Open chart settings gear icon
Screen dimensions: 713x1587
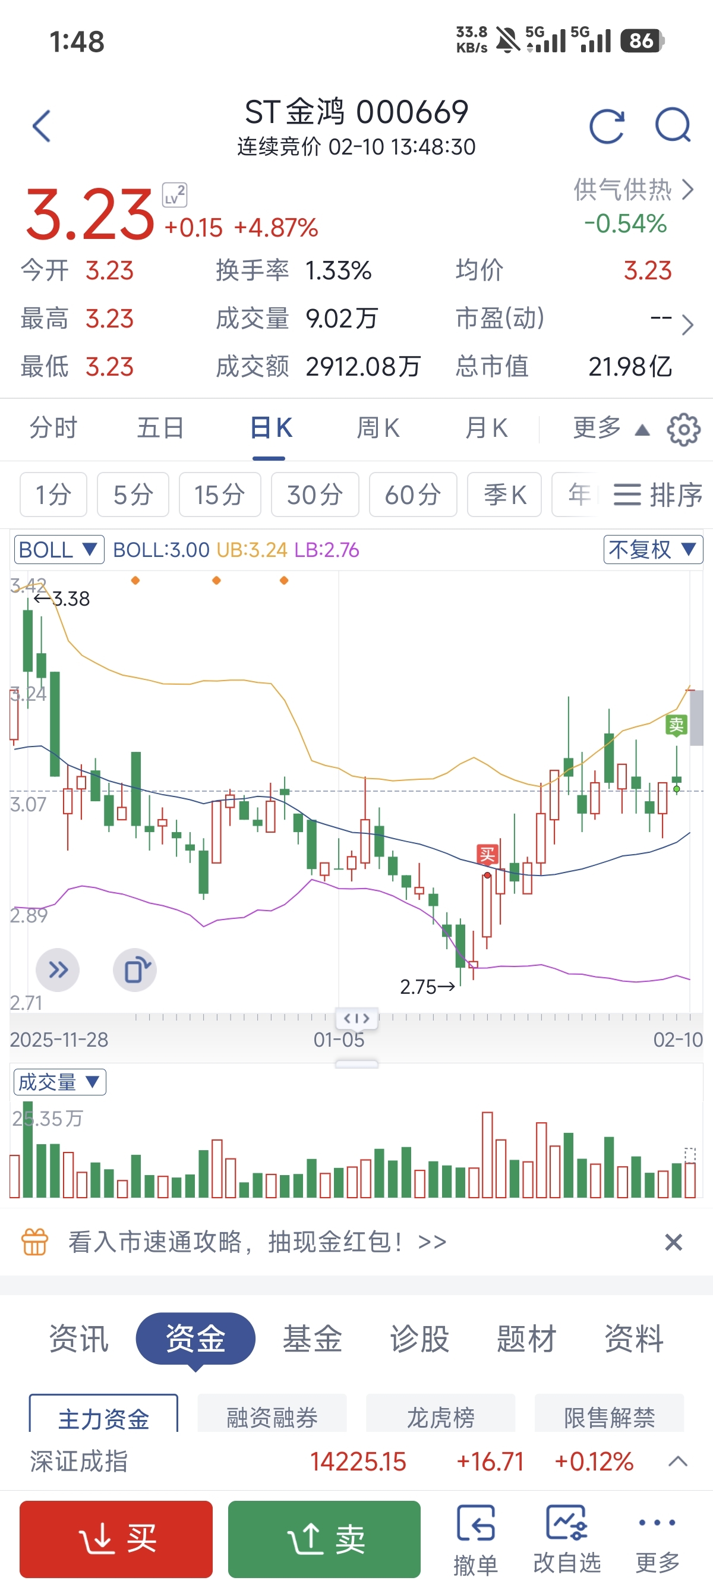pos(683,429)
